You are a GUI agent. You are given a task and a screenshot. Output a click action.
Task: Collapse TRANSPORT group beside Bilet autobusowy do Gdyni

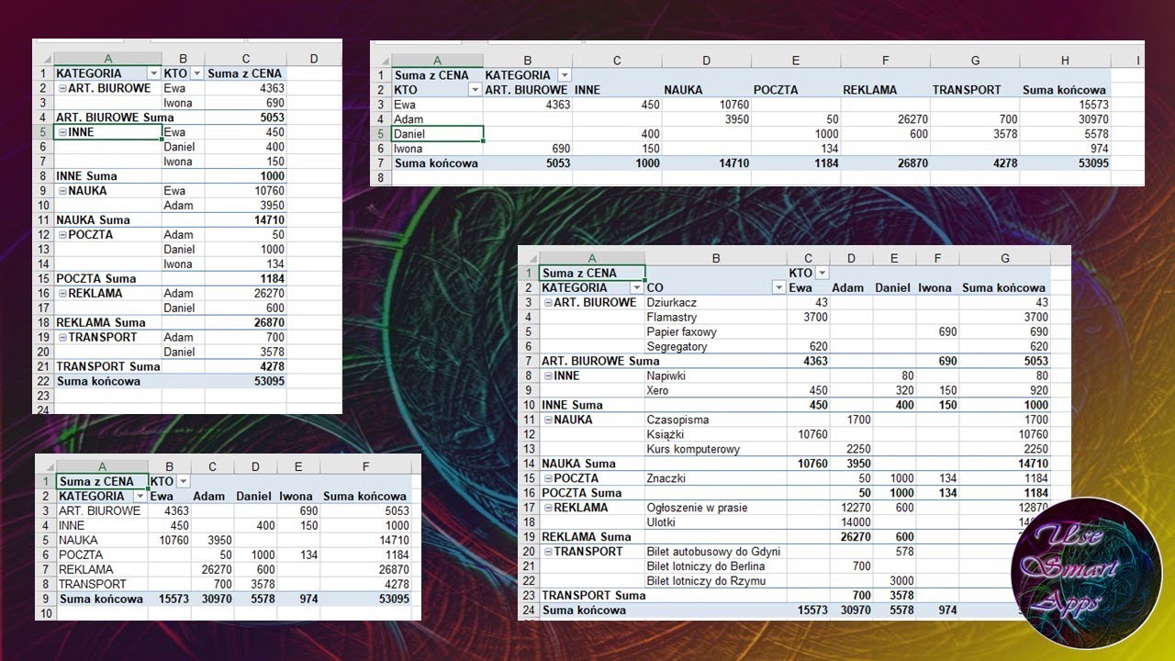click(548, 553)
